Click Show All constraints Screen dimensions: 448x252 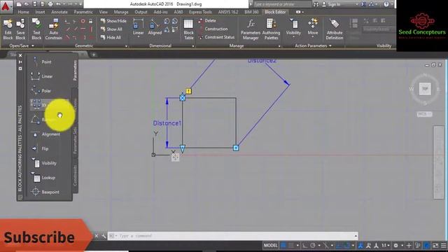tap(111, 29)
